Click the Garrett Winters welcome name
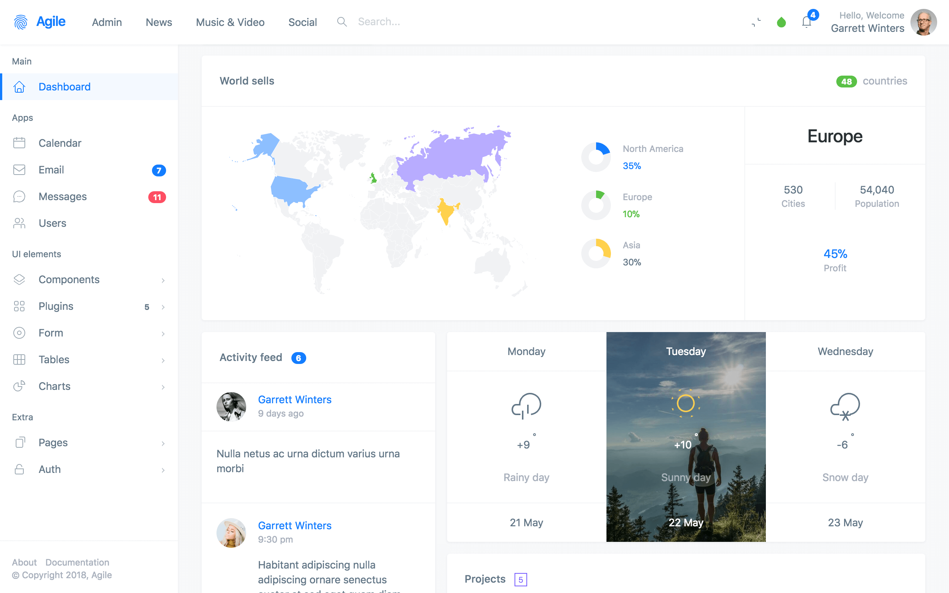949x593 pixels. point(867,28)
